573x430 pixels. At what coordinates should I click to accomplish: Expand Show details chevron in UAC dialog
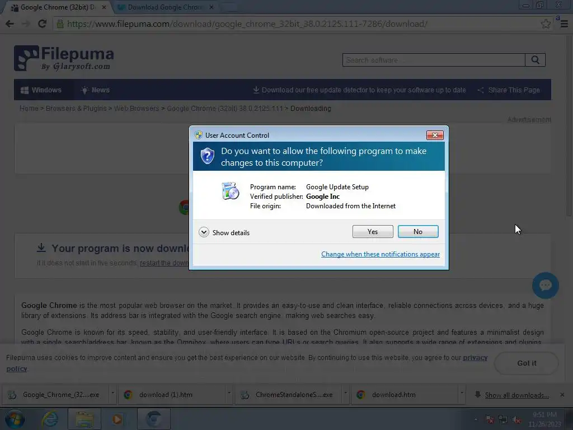click(204, 232)
